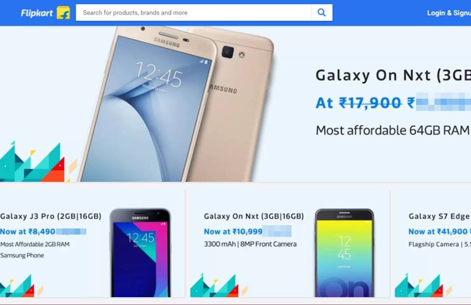
Task: Open the Galaxy J3 Pro (2GB|16GB) title
Action: click(x=51, y=216)
